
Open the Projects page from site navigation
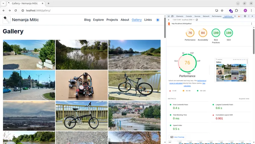pyautogui.click(x=112, y=20)
